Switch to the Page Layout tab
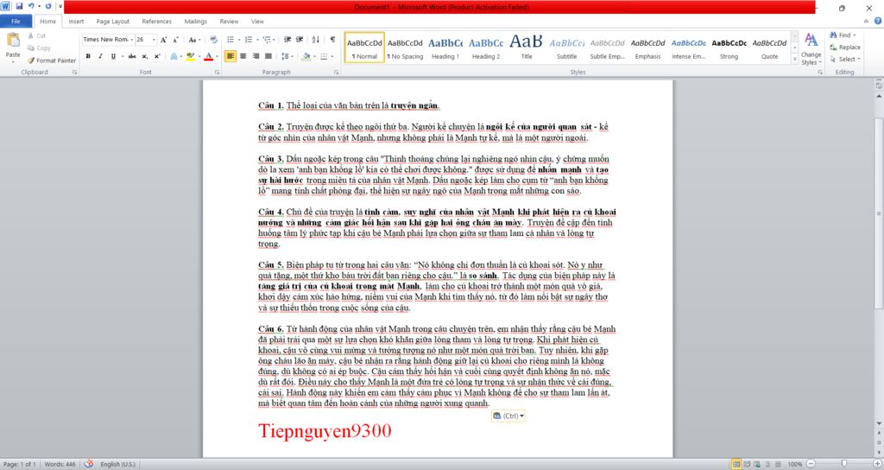The height and width of the screenshot is (470, 884). tap(113, 22)
